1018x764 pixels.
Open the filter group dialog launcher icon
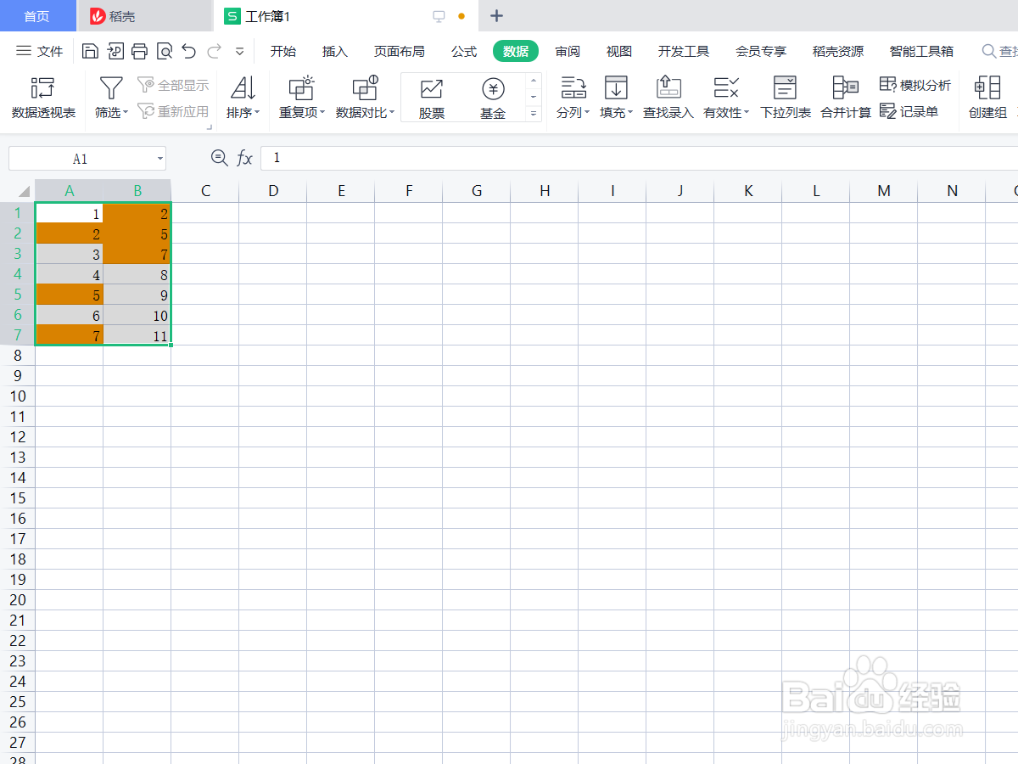click(209, 127)
